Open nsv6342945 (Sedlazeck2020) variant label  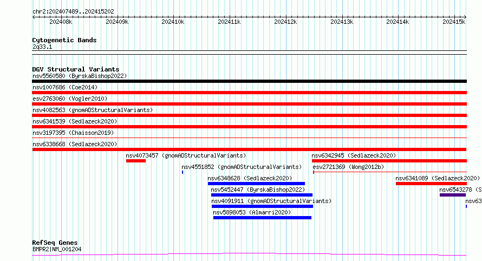354,155
